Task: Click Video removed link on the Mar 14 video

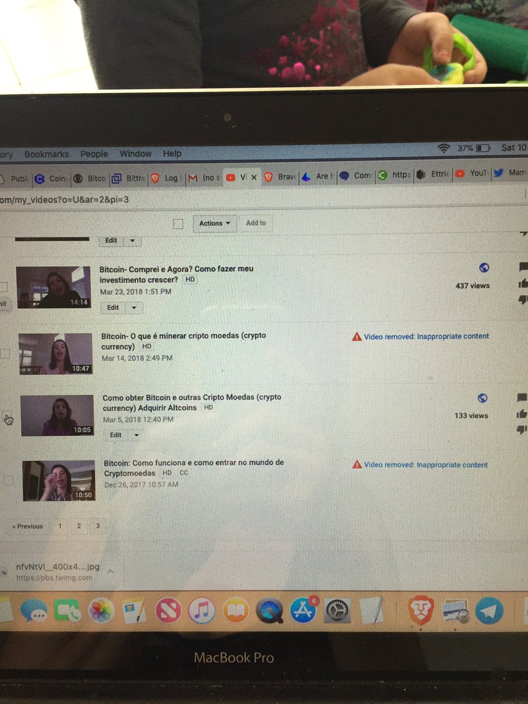Action: (x=426, y=337)
